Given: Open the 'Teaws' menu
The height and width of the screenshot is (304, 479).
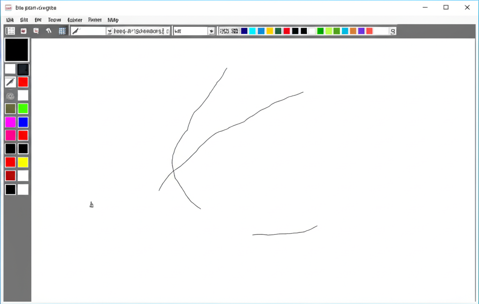Looking at the screenshot, I should click(54, 20).
